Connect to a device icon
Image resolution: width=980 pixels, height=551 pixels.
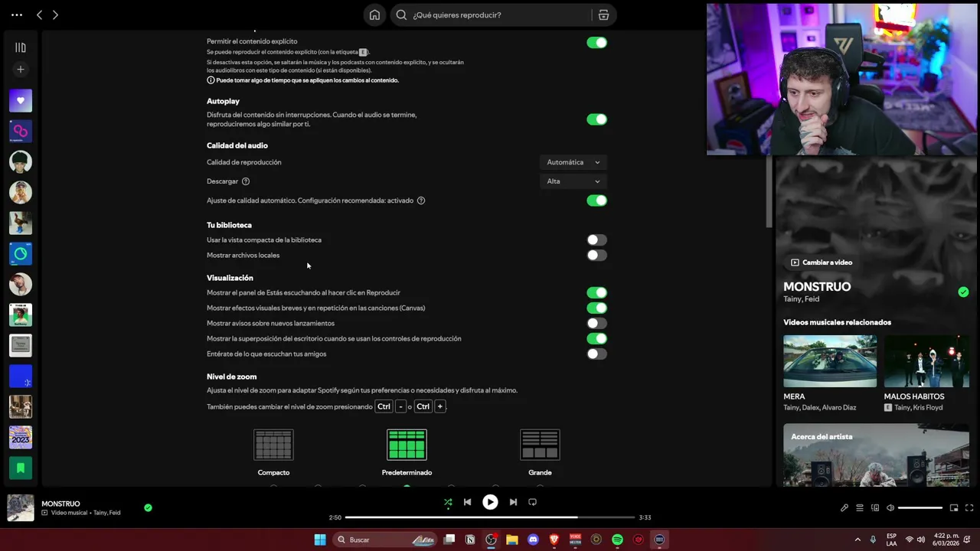875,507
